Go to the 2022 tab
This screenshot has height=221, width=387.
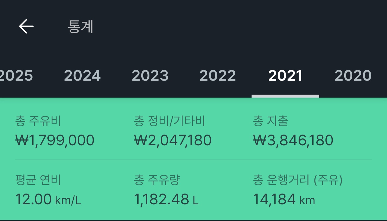(218, 76)
